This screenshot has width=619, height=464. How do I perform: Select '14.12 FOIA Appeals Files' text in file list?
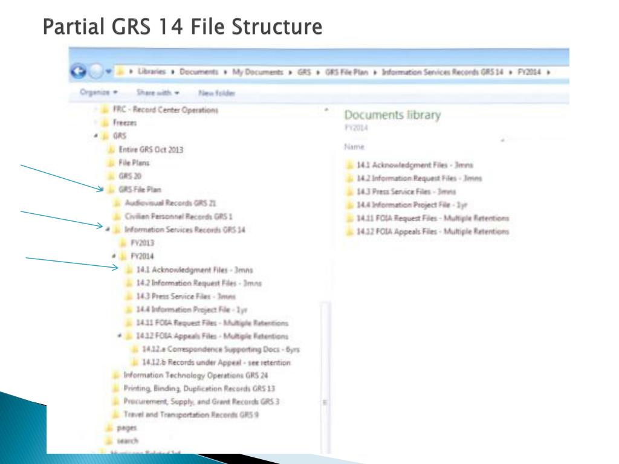tap(397, 231)
